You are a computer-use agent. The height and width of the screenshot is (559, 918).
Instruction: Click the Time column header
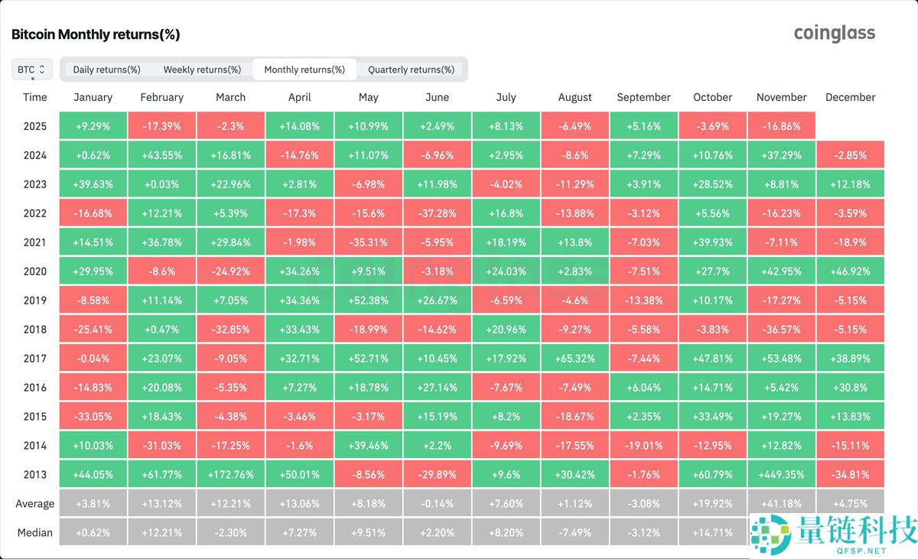[34, 97]
